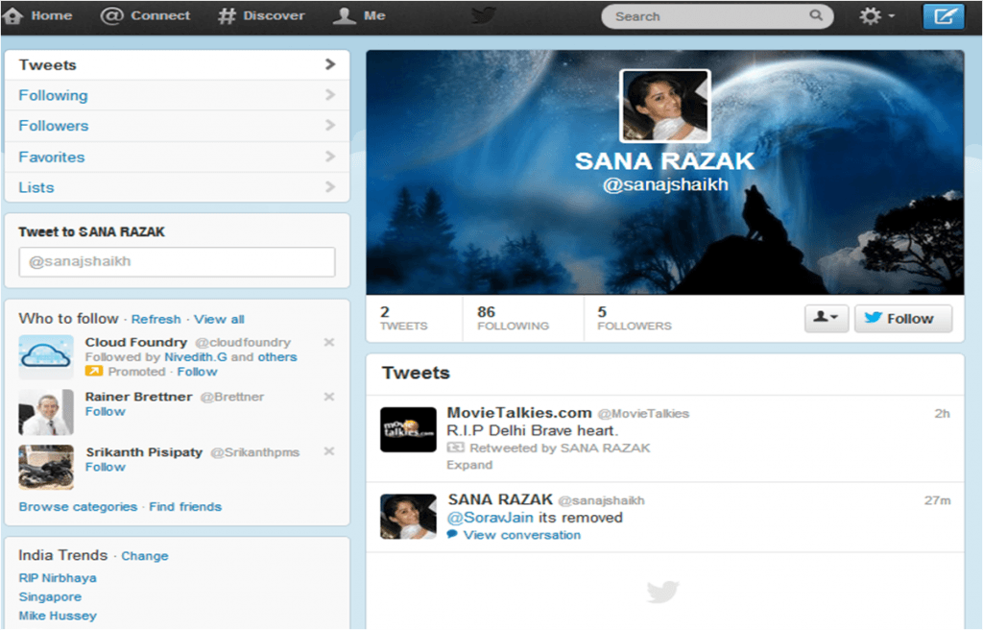This screenshot has height=630, width=983.
Task: Go to Home in the top bar
Action: 38,15
